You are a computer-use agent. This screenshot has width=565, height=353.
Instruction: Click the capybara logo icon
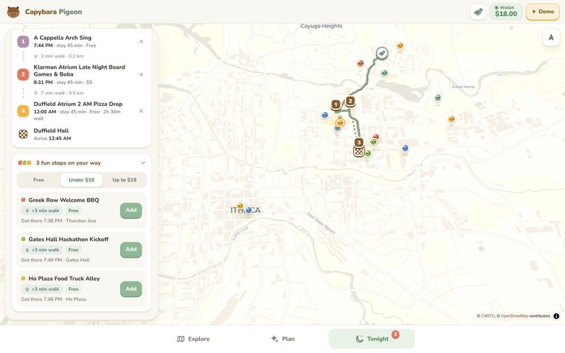click(x=13, y=12)
